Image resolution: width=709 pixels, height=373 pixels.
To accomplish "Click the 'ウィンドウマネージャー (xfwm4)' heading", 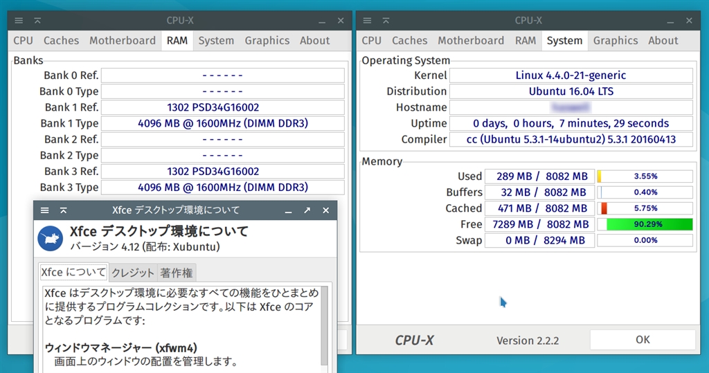I will (x=120, y=348).
